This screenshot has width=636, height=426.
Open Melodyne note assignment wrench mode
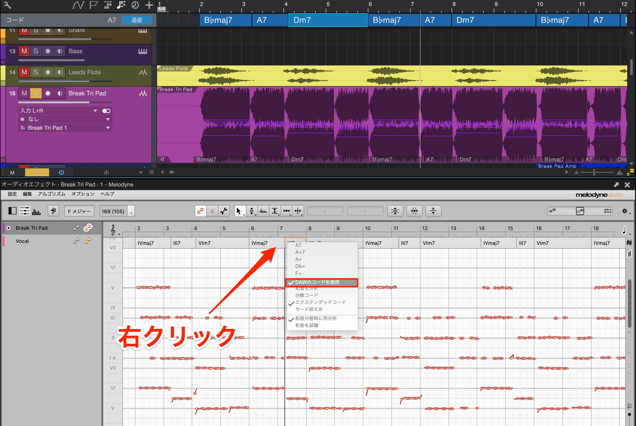pos(224,211)
